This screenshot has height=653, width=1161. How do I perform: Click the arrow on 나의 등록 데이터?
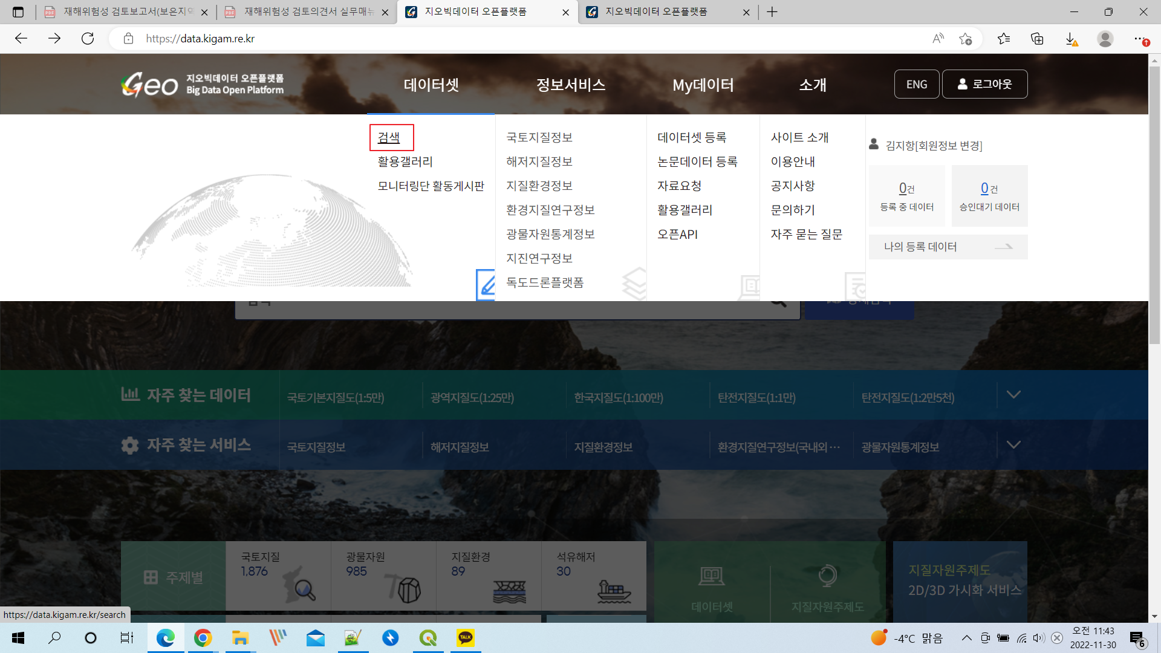(1005, 247)
